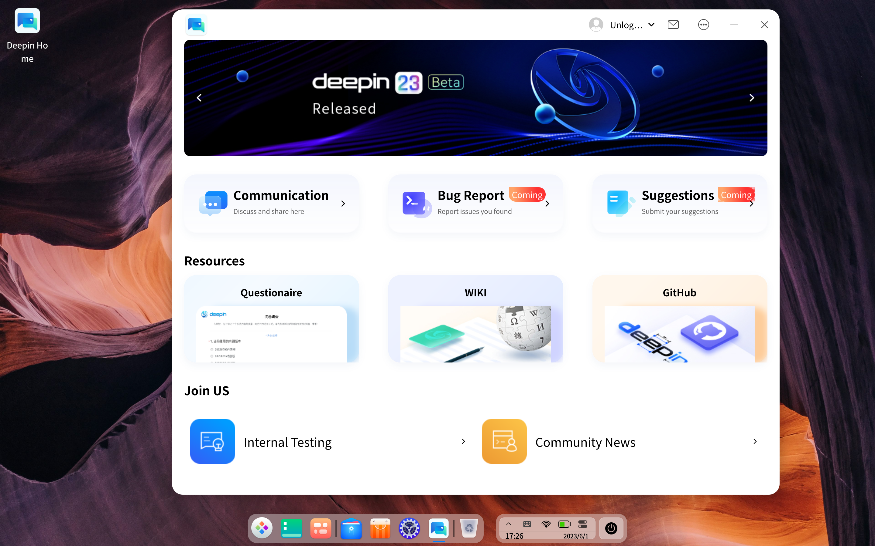The width and height of the screenshot is (875, 546).
Task: Click the Community News icon
Action: [504, 441]
